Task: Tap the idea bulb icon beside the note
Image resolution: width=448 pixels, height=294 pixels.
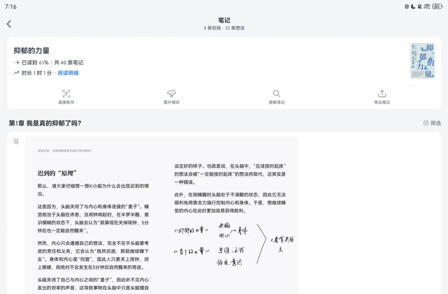Action: click(16, 141)
